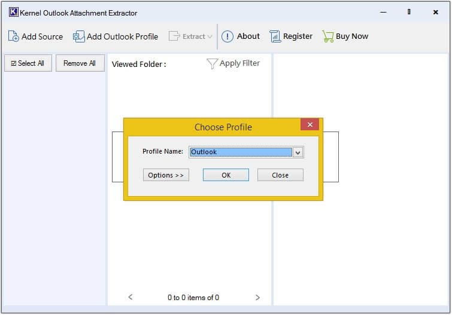452x315 pixels.
Task: Maximize the application window
Action: point(409,12)
